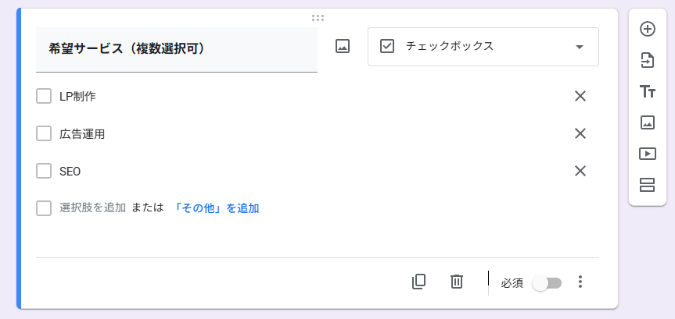Image resolution: width=675 pixels, height=319 pixels.
Task: Open the three-dot more options menu
Action: point(580,282)
